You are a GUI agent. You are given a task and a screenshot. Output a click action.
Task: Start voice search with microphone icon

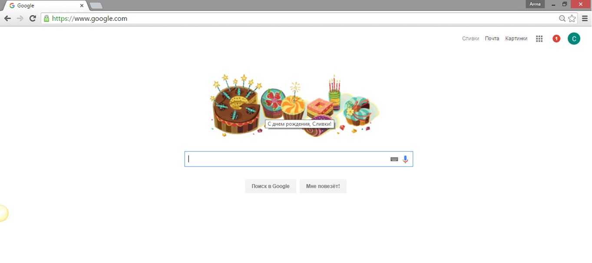(x=405, y=159)
